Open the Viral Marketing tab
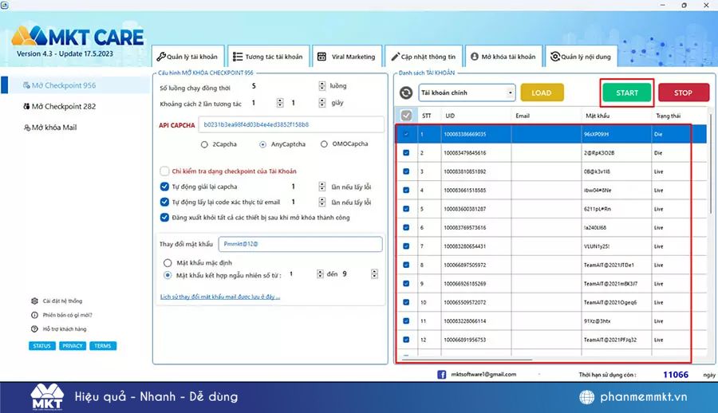The height and width of the screenshot is (413, 718). 347,57
